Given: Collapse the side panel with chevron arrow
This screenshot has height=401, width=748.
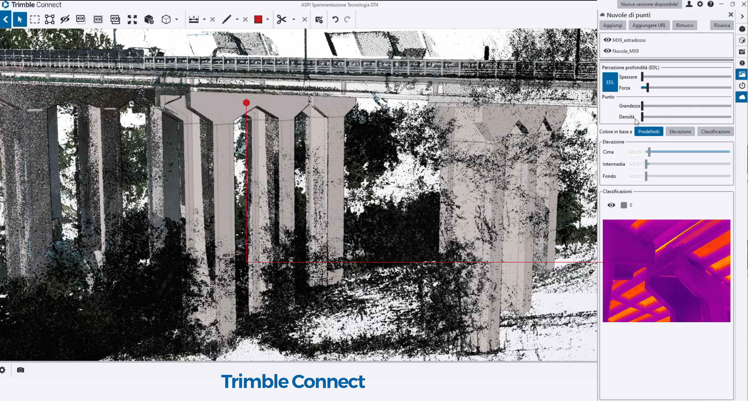Looking at the screenshot, I should pyautogui.click(x=742, y=16).
